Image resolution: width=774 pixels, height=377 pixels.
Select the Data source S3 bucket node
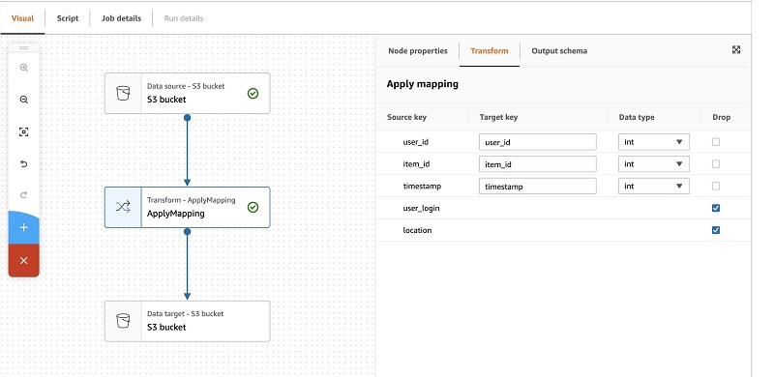coord(187,93)
